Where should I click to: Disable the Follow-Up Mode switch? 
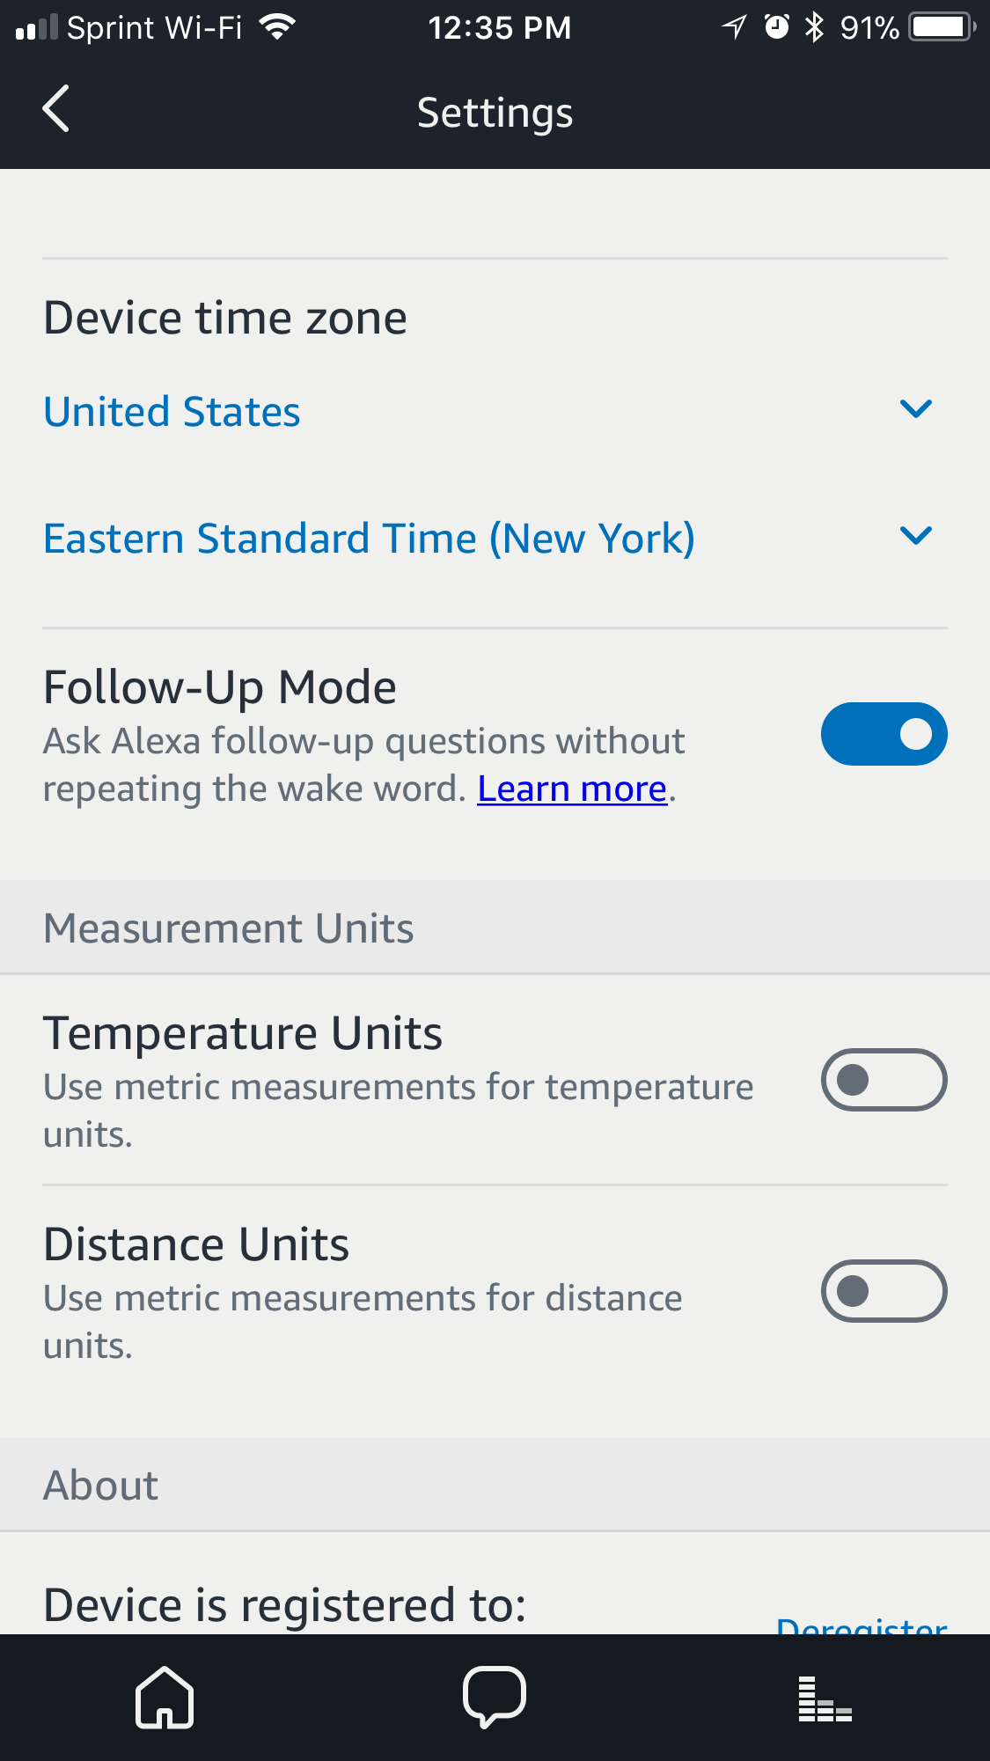tap(884, 734)
